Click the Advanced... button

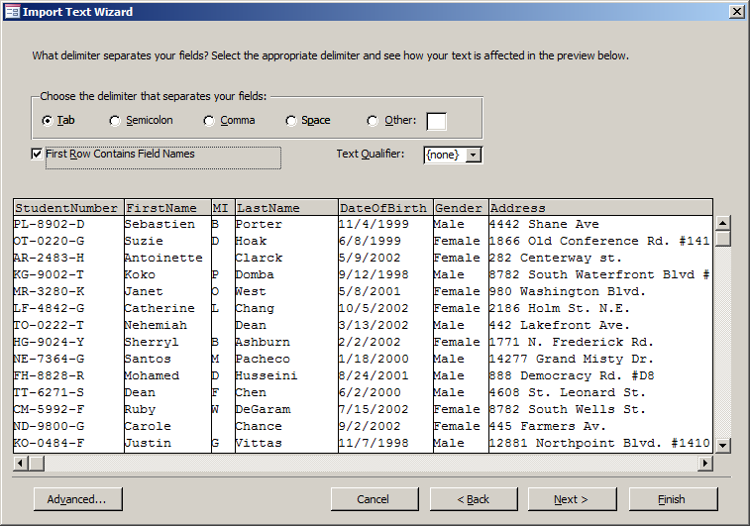coord(78,499)
